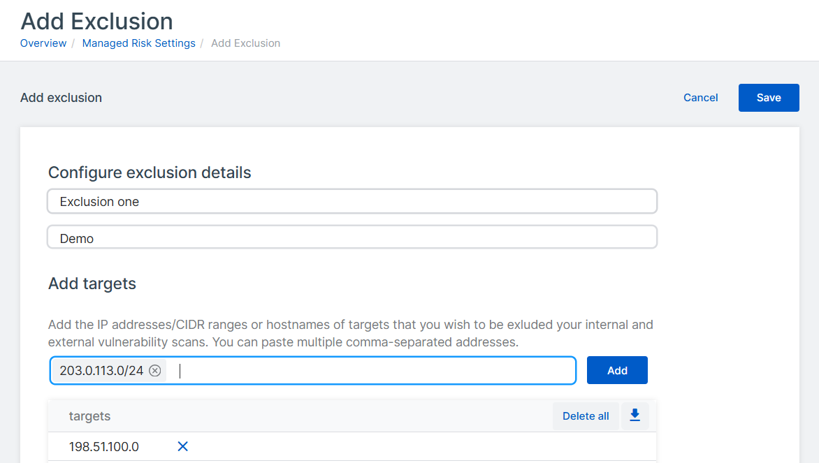Click the targets table header
819x463 pixels.
(x=90, y=416)
